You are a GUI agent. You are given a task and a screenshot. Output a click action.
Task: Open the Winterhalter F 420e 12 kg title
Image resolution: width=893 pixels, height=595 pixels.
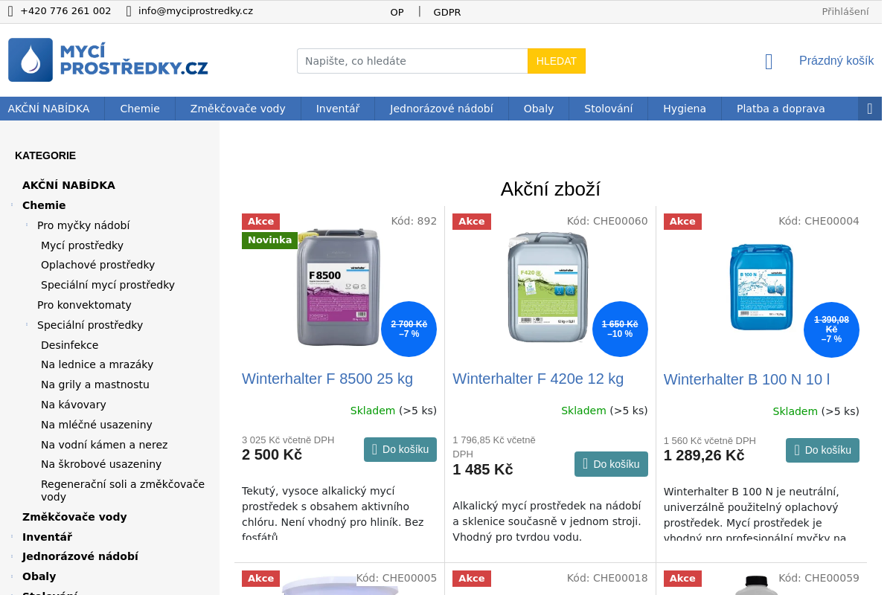pyautogui.click(x=538, y=379)
